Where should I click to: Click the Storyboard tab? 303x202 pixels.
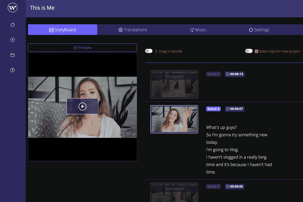[62, 30]
